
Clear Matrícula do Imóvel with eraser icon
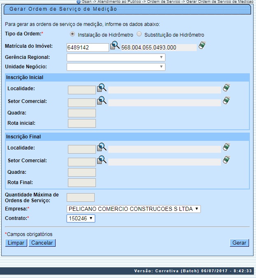pos(202,45)
